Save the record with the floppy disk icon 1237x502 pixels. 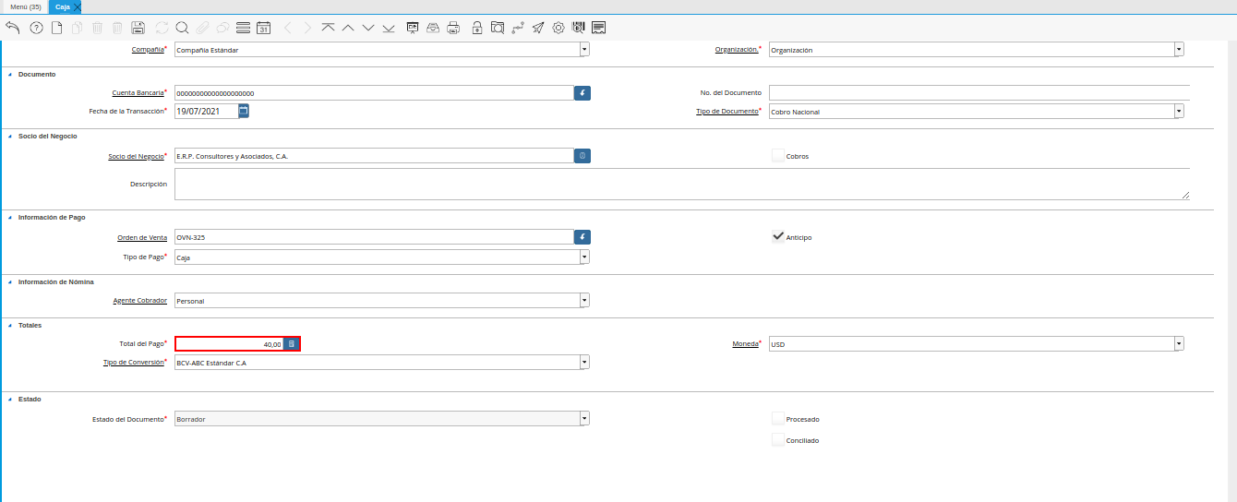tap(138, 28)
